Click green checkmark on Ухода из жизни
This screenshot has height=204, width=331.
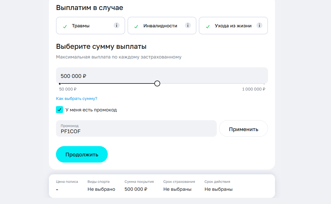pyautogui.click(x=208, y=26)
